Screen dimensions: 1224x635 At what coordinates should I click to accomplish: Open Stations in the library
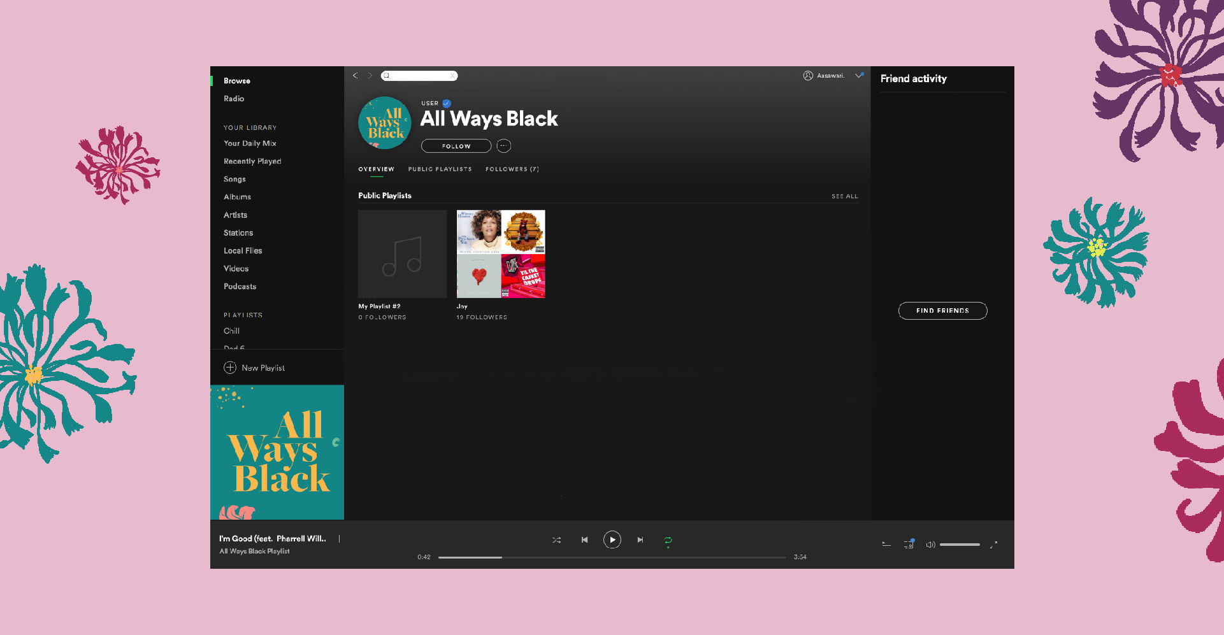coord(238,233)
